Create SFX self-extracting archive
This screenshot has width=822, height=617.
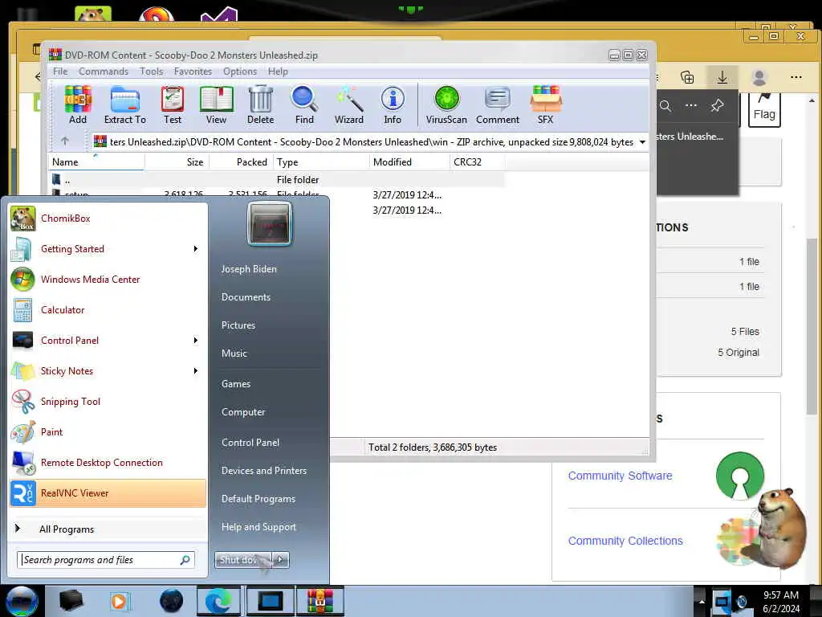(545, 104)
